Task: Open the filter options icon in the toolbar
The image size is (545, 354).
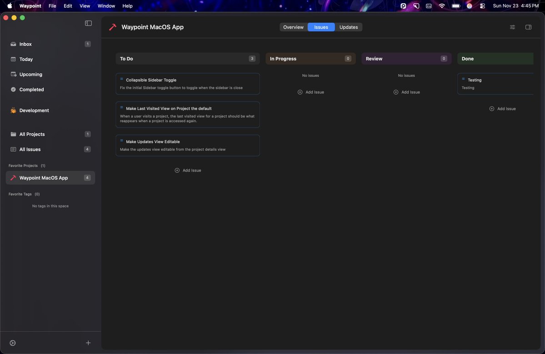Action: coord(512,27)
